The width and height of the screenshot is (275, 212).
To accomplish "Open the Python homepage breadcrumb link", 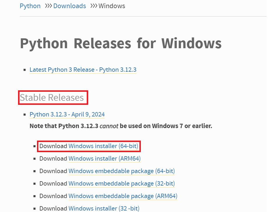I will [x=30, y=6].
